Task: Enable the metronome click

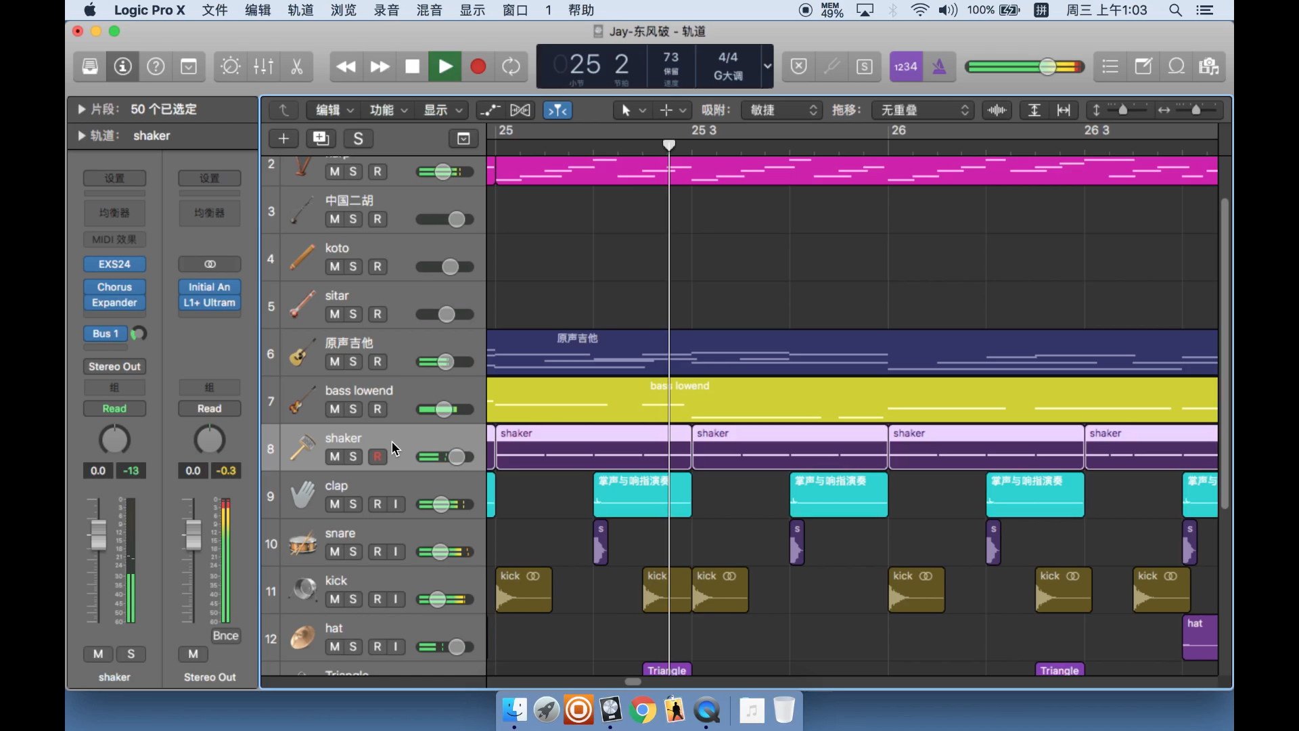Action: [939, 66]
